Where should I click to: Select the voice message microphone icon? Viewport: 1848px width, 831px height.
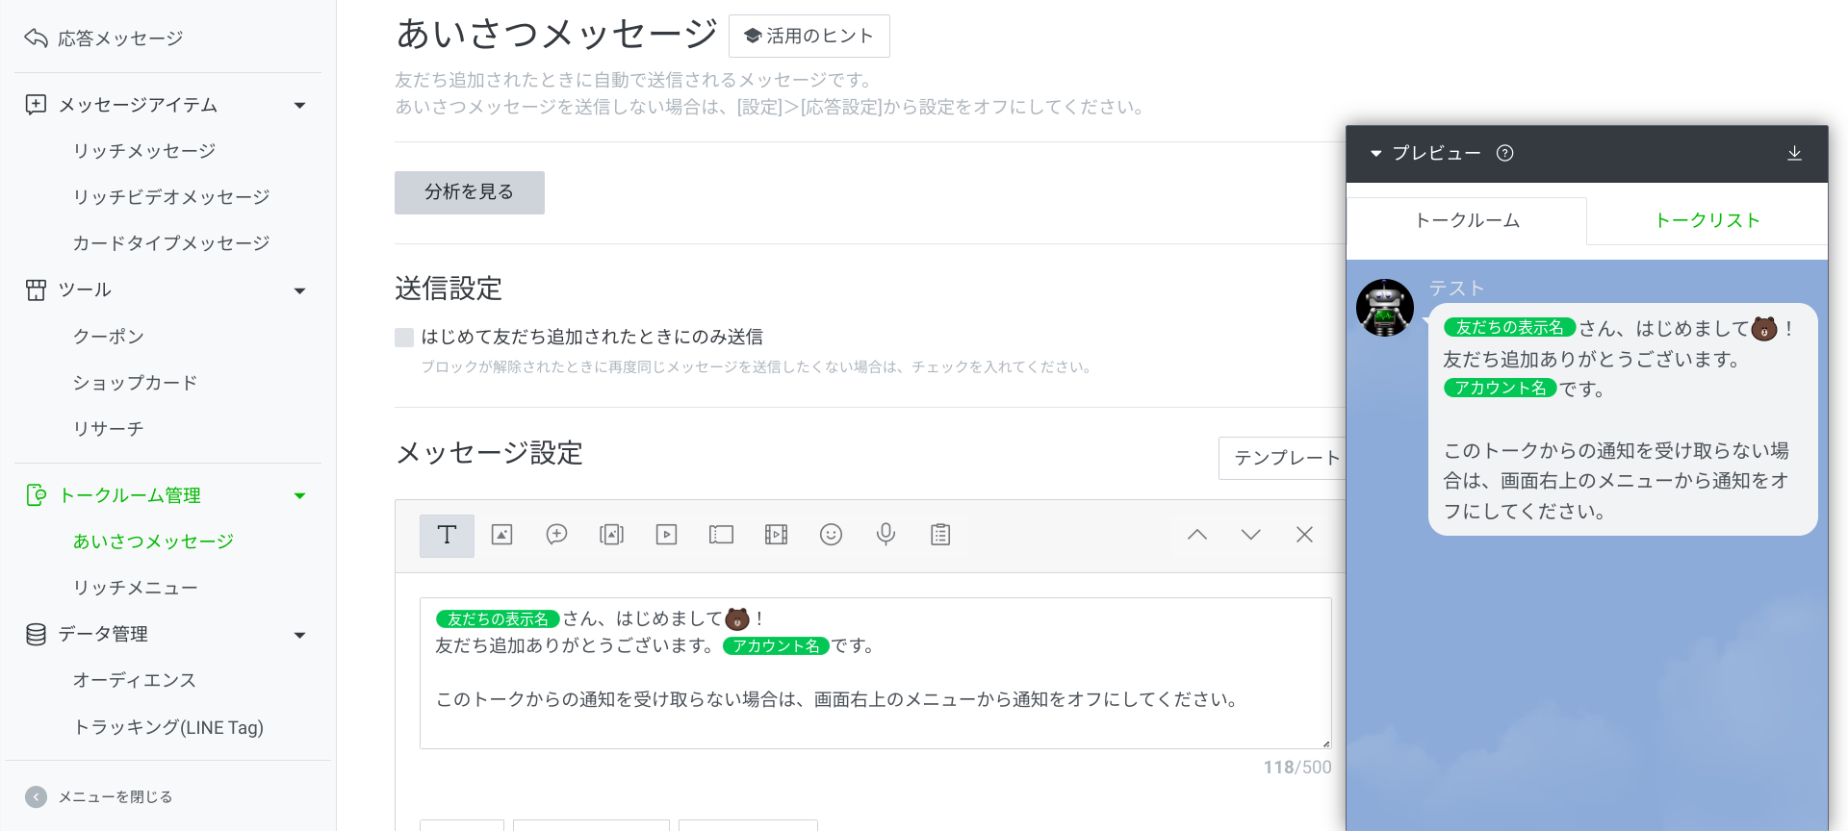coord(885,535)
